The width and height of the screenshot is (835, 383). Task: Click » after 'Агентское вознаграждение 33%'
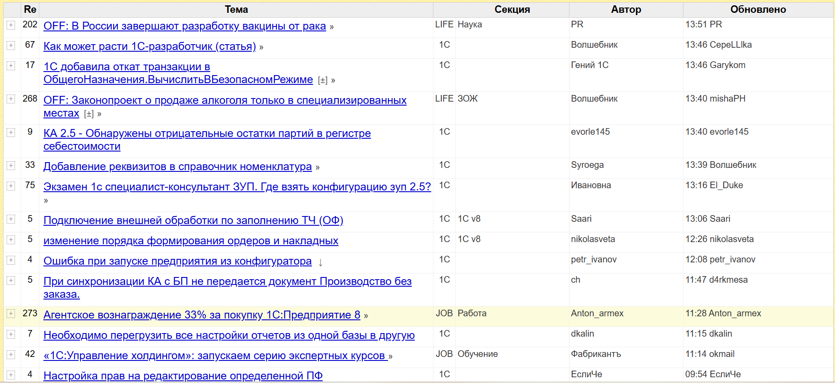366,316
